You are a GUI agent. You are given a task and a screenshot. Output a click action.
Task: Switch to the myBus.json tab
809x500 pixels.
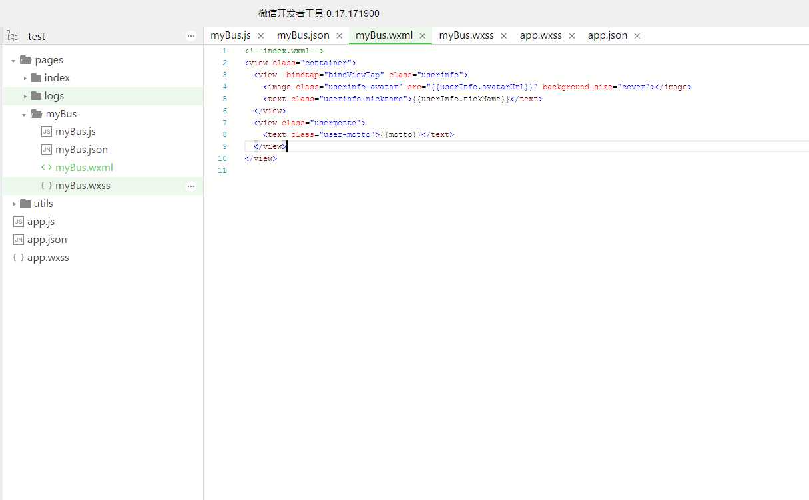tap(303, 35)
